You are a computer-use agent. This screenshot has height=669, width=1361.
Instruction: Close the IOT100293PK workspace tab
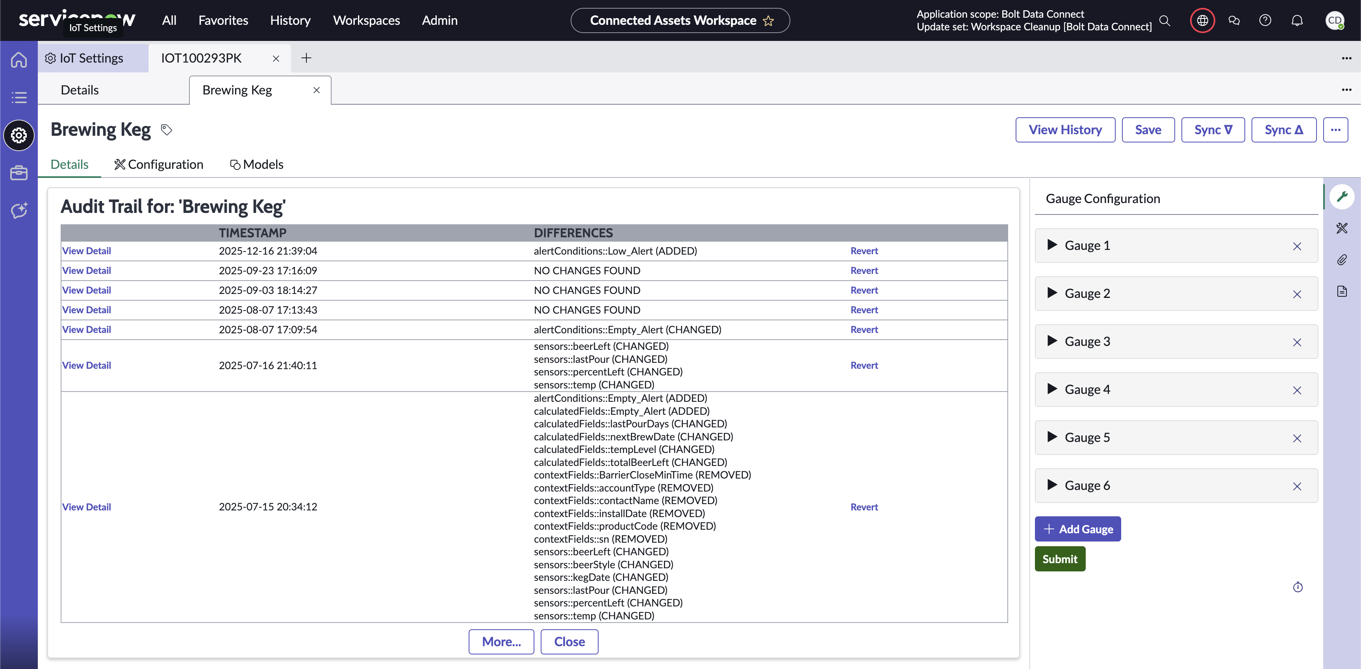click(276, 59)
